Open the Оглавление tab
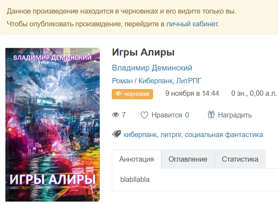The width and height of the screenshot is (278, 204). tap(188, 159)
